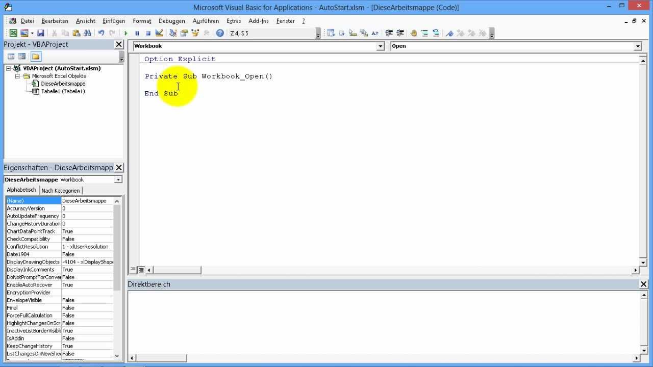Image resolution: width=653 pixels, height=367 pixels.
Task: Open the Debuggen menu
Action: [x=172, y=21]
